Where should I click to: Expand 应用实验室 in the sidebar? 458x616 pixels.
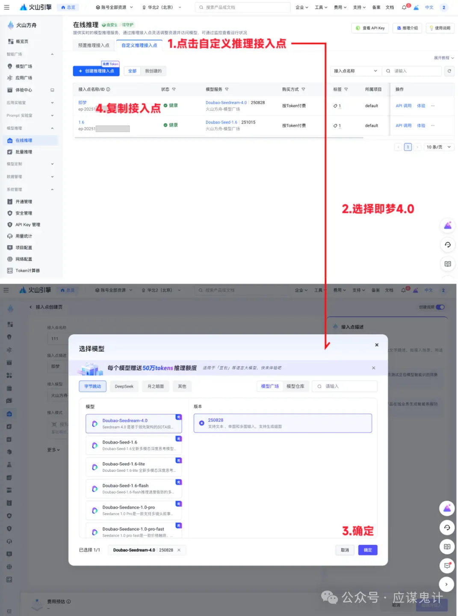click(30, 103)
